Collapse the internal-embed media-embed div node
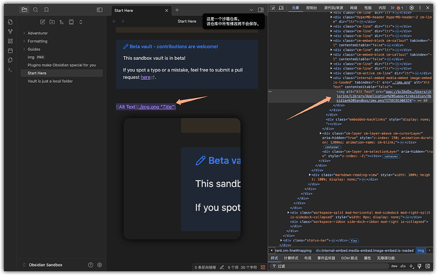The width and height of the screenshot is (437, 275). click(x=331, y=78)
